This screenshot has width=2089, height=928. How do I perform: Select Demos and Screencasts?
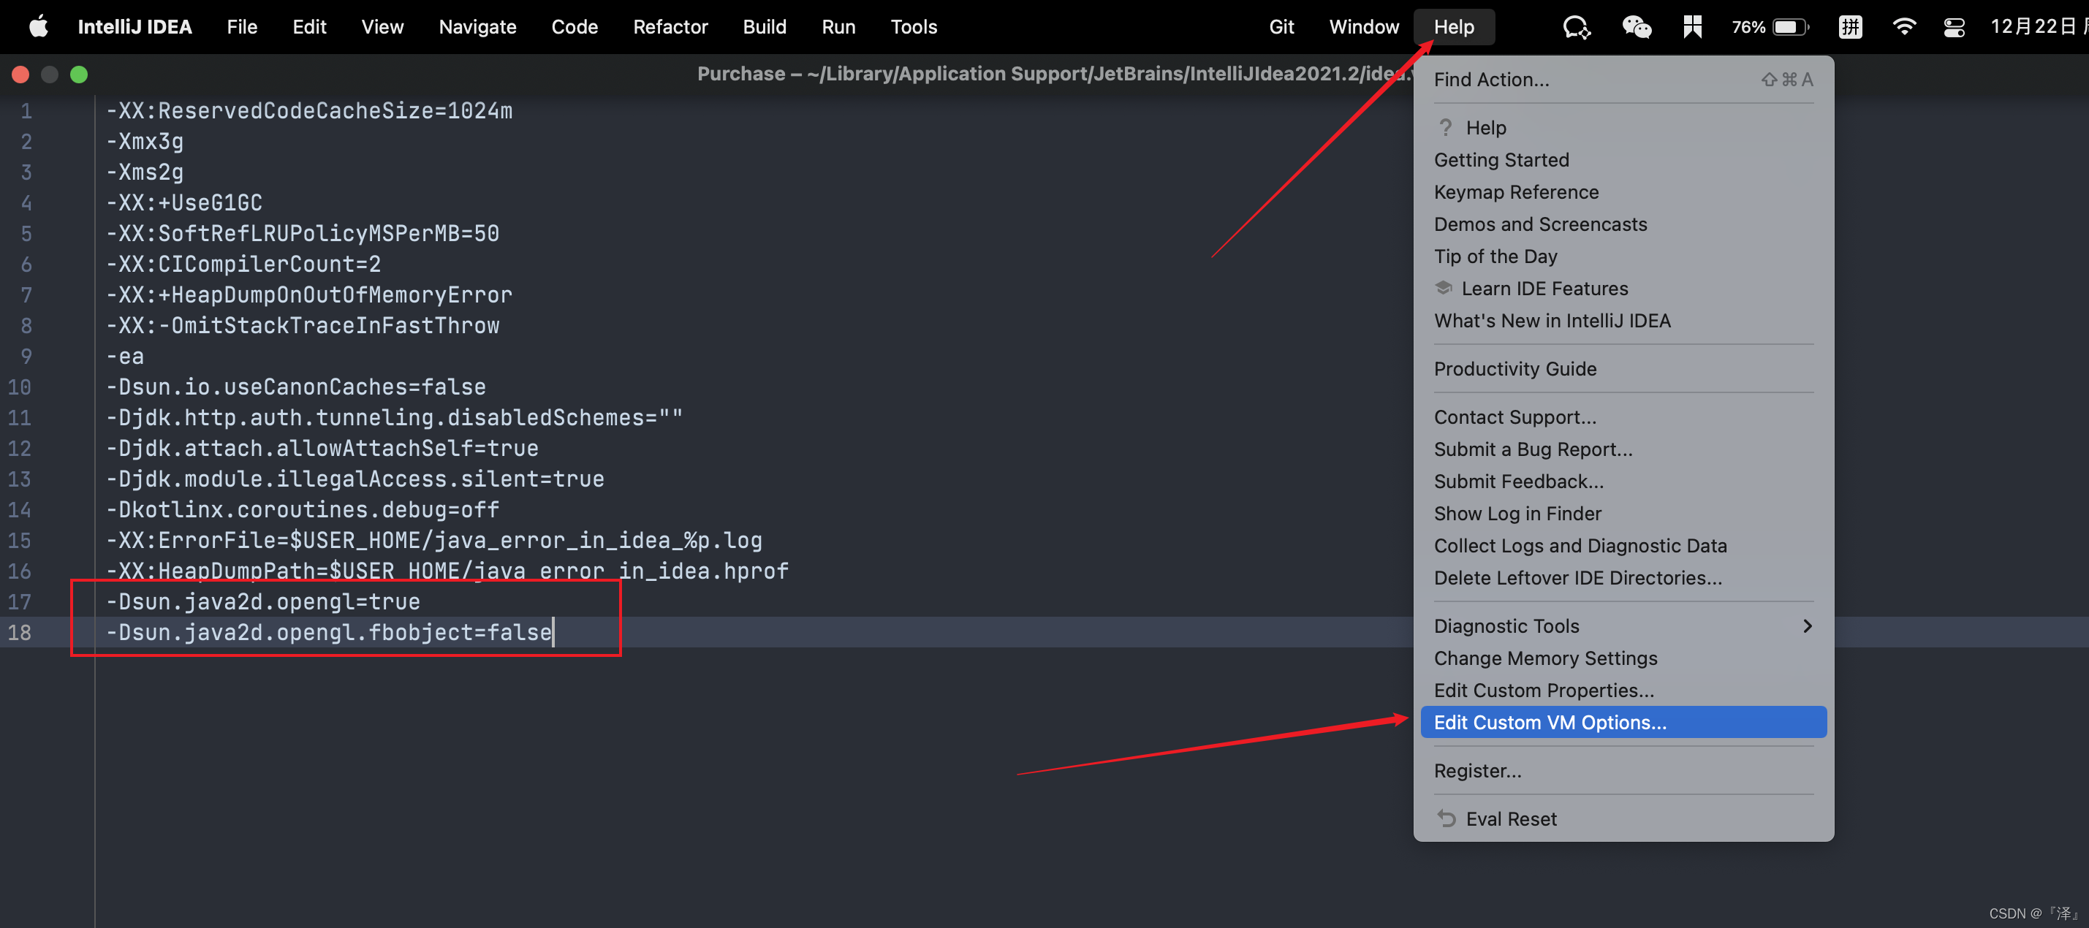(x=1623, y=224)
